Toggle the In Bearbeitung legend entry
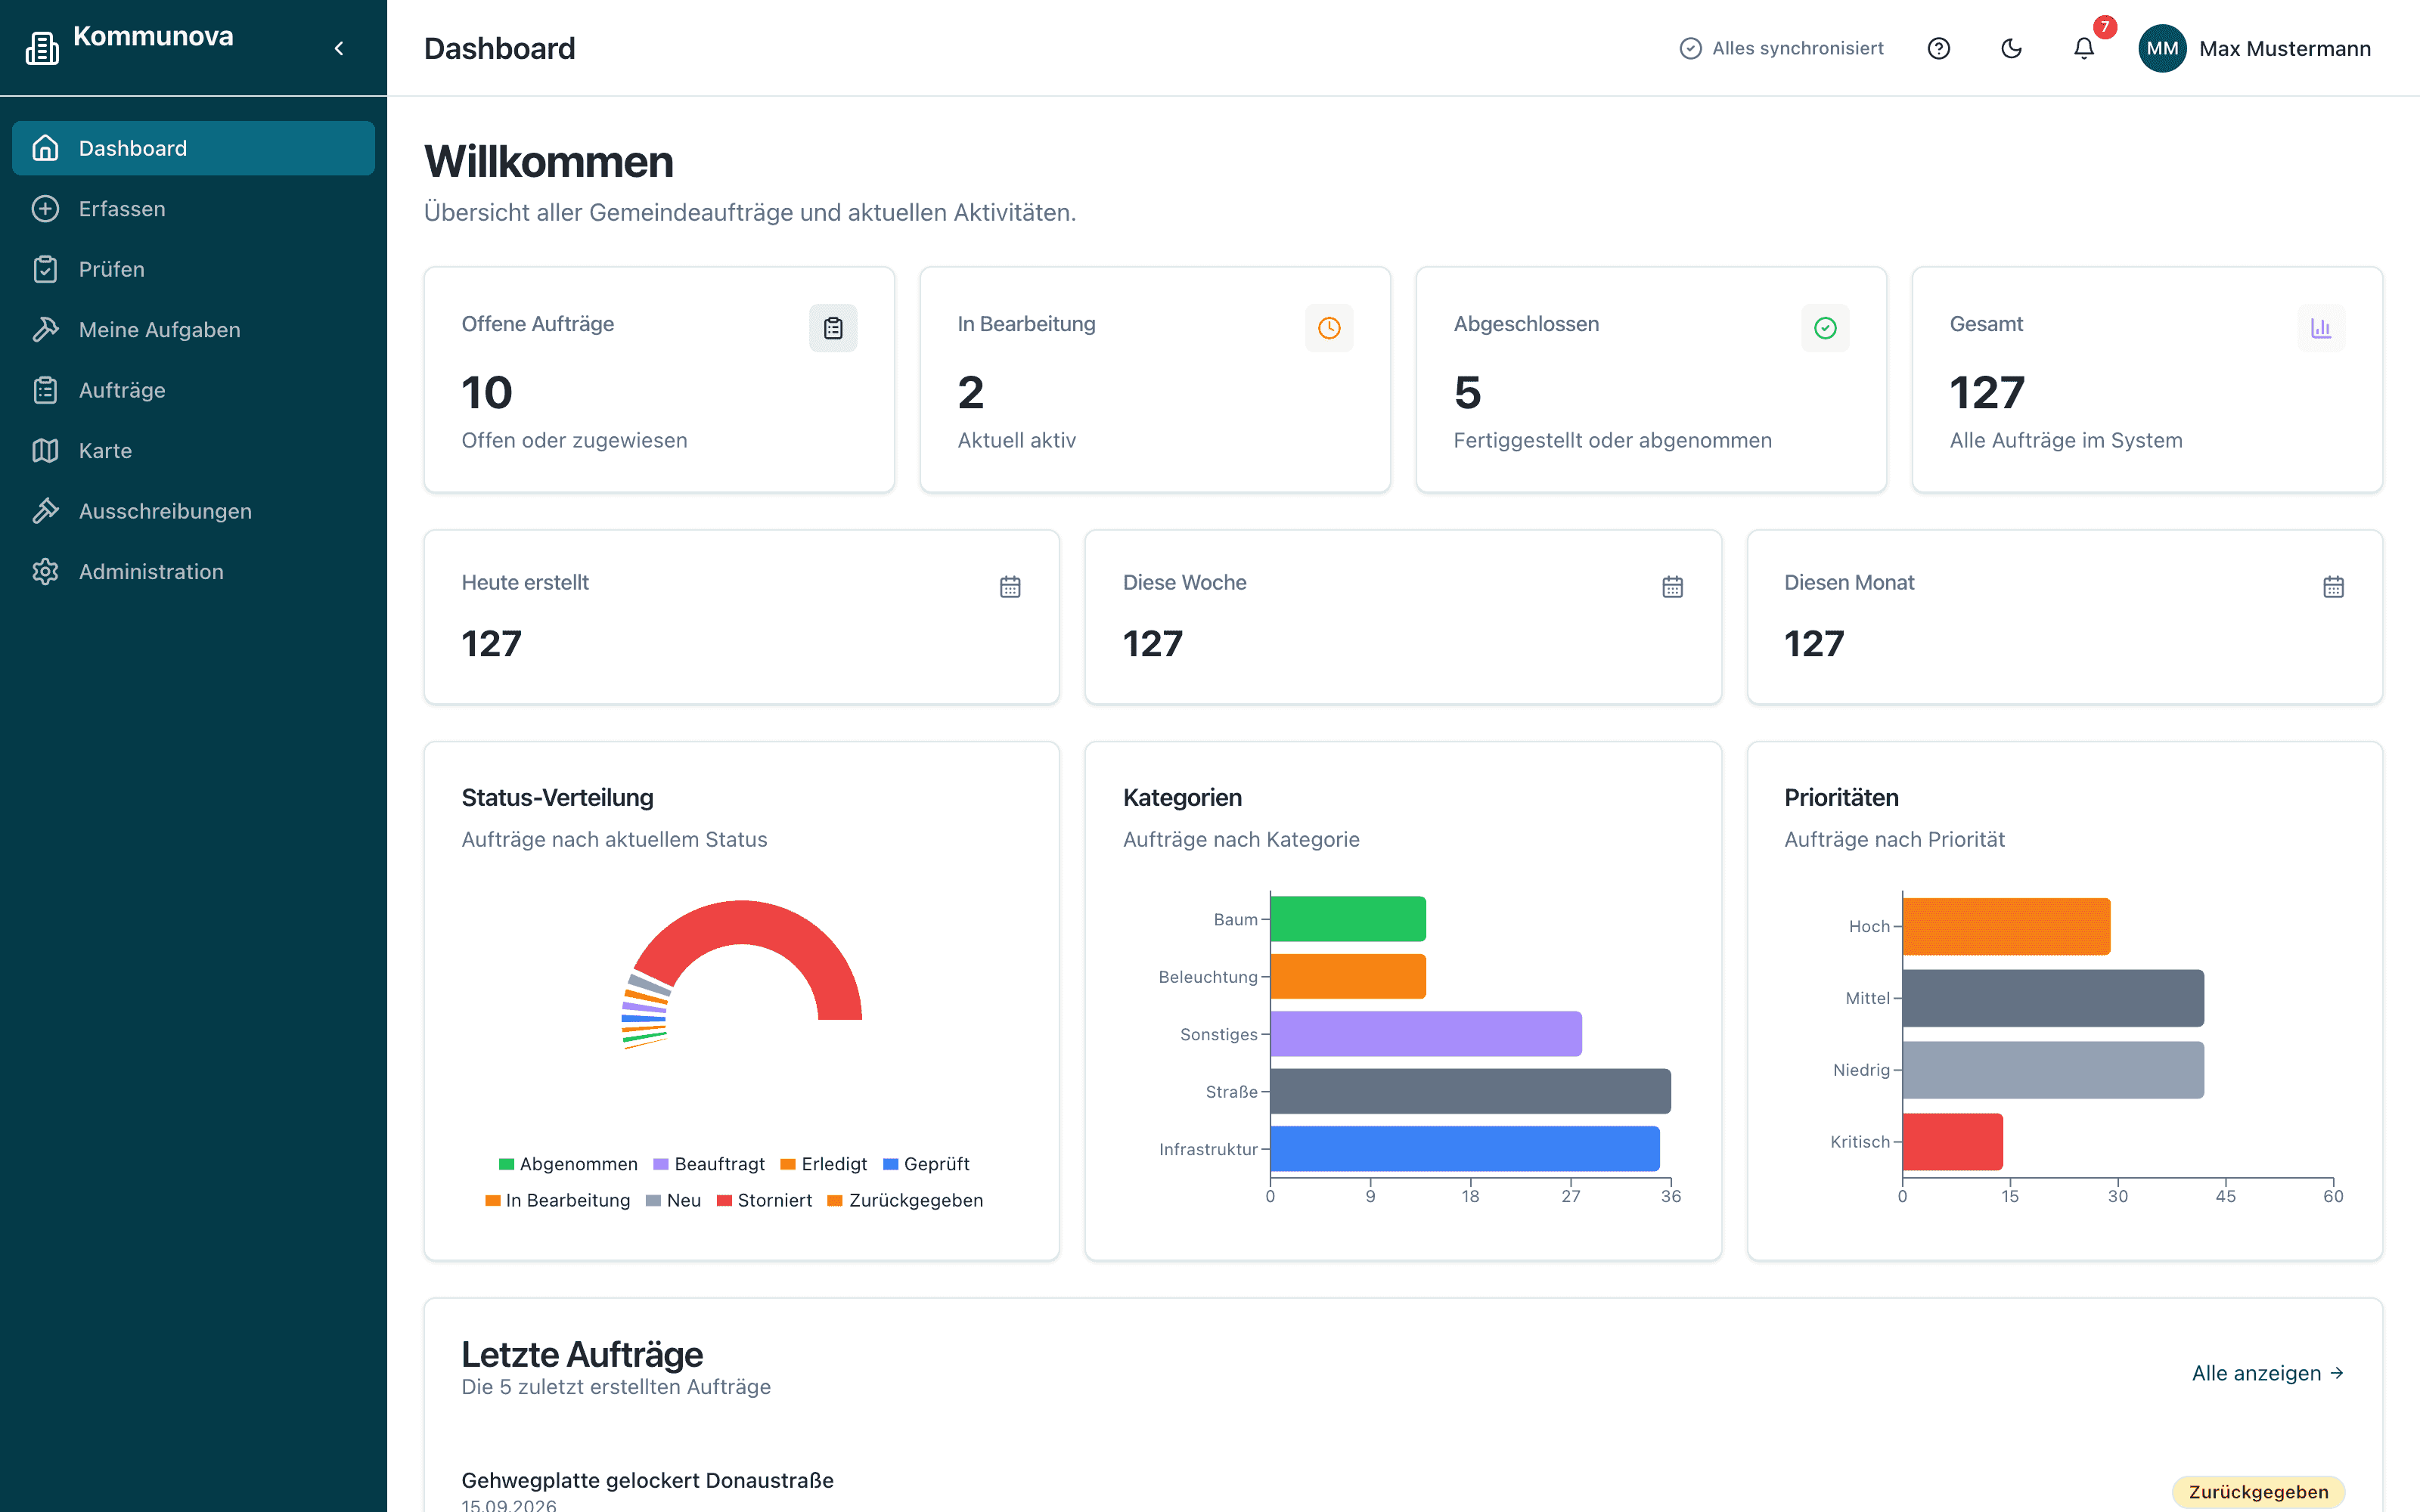The height and width of the screenshot is (1512, 2420). [558, 1200]
